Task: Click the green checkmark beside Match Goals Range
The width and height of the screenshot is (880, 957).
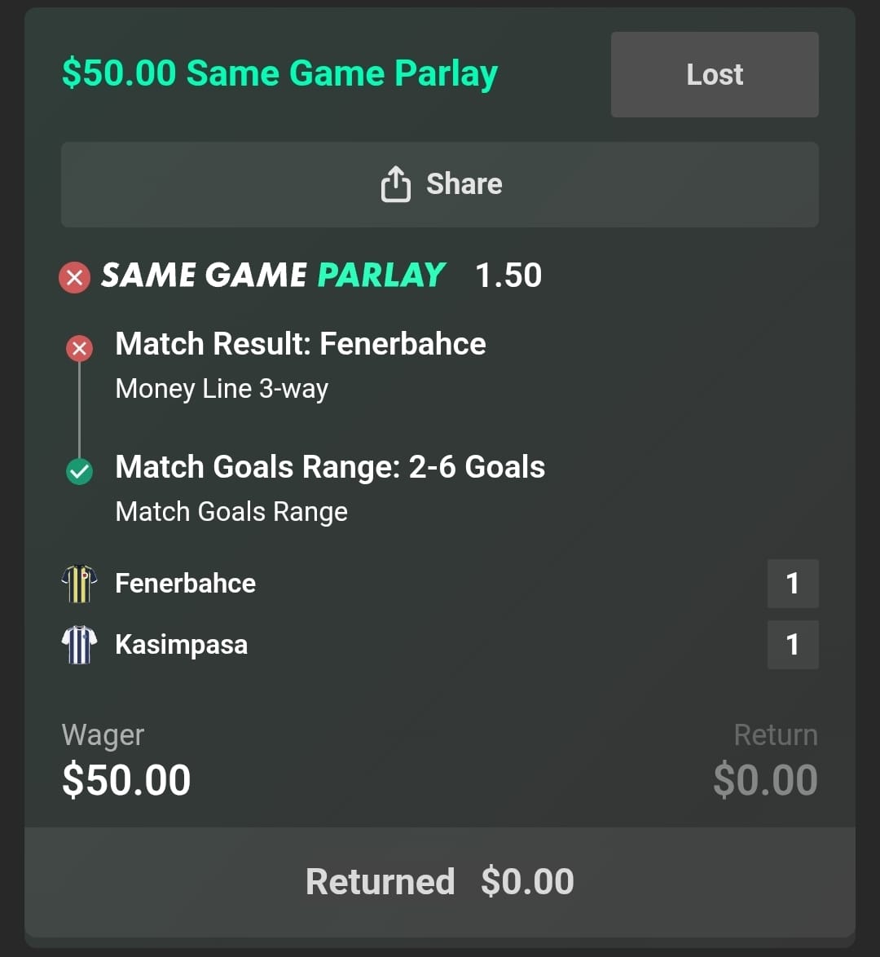Action: point(79,471)
